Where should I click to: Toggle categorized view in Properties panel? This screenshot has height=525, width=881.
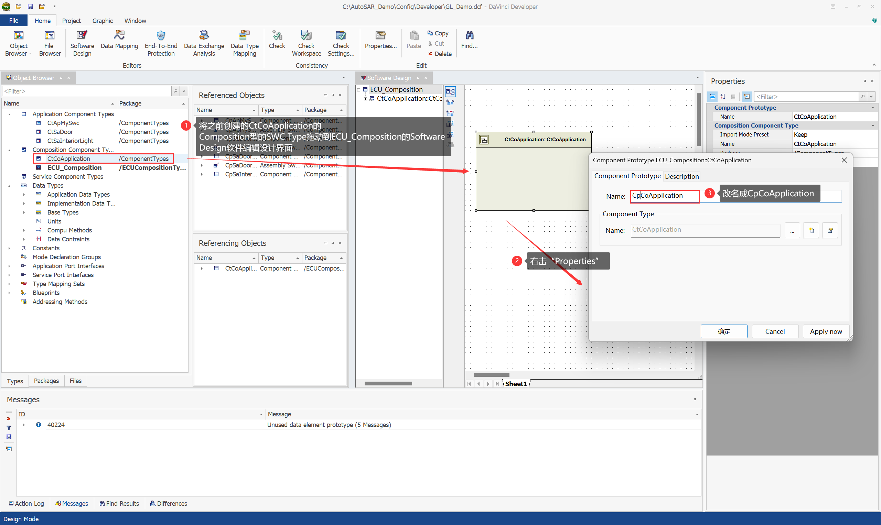point(712,97)
